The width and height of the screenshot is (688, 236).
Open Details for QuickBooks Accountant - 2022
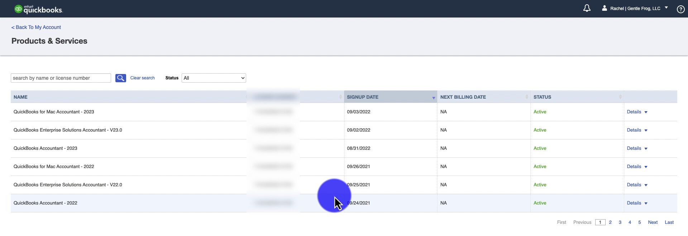pyautogui.click(x=634, y=203)
